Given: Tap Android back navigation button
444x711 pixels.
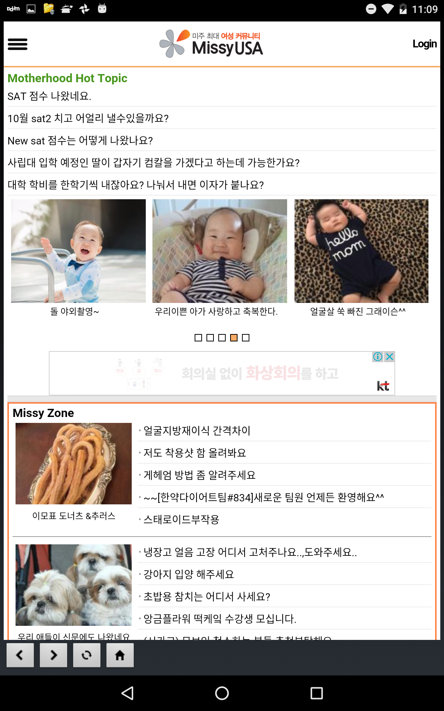Looking at the screenshot, I should [128, 693].
